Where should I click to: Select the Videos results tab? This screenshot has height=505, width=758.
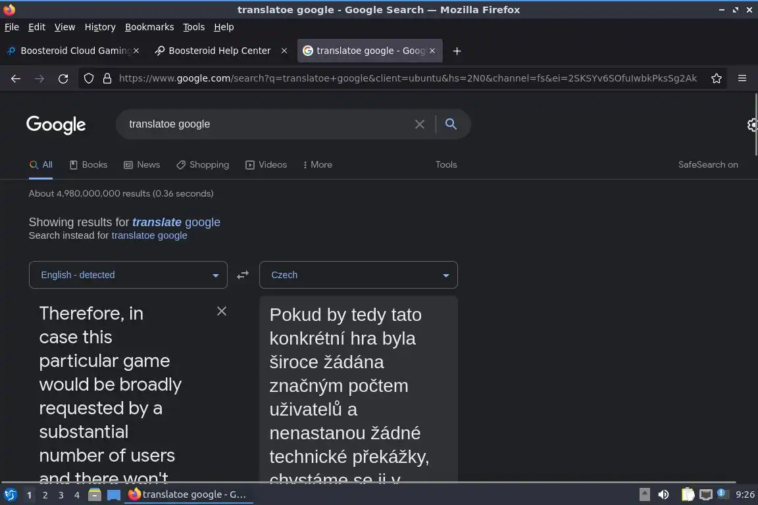pos(266,165)
